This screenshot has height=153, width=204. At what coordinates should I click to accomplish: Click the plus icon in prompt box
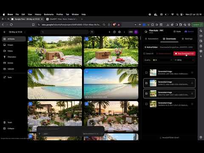[40, 133]
